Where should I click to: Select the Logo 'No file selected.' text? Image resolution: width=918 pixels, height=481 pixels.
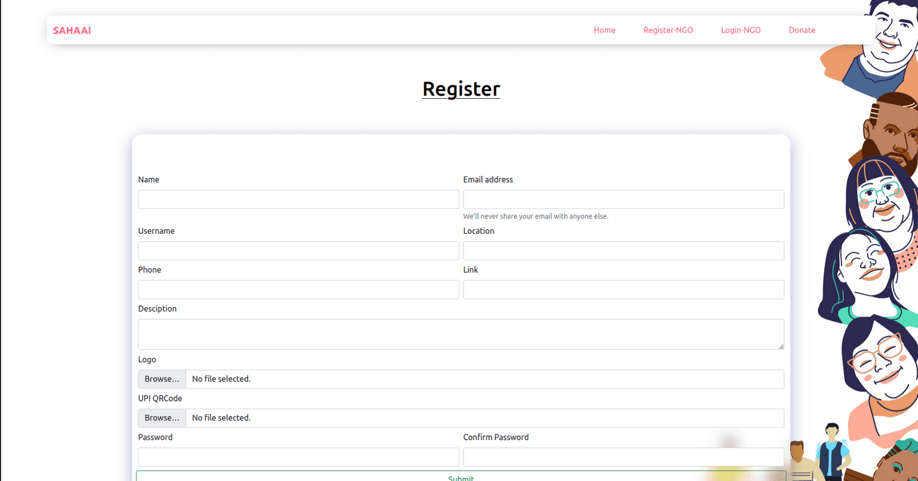pos(221,379)
